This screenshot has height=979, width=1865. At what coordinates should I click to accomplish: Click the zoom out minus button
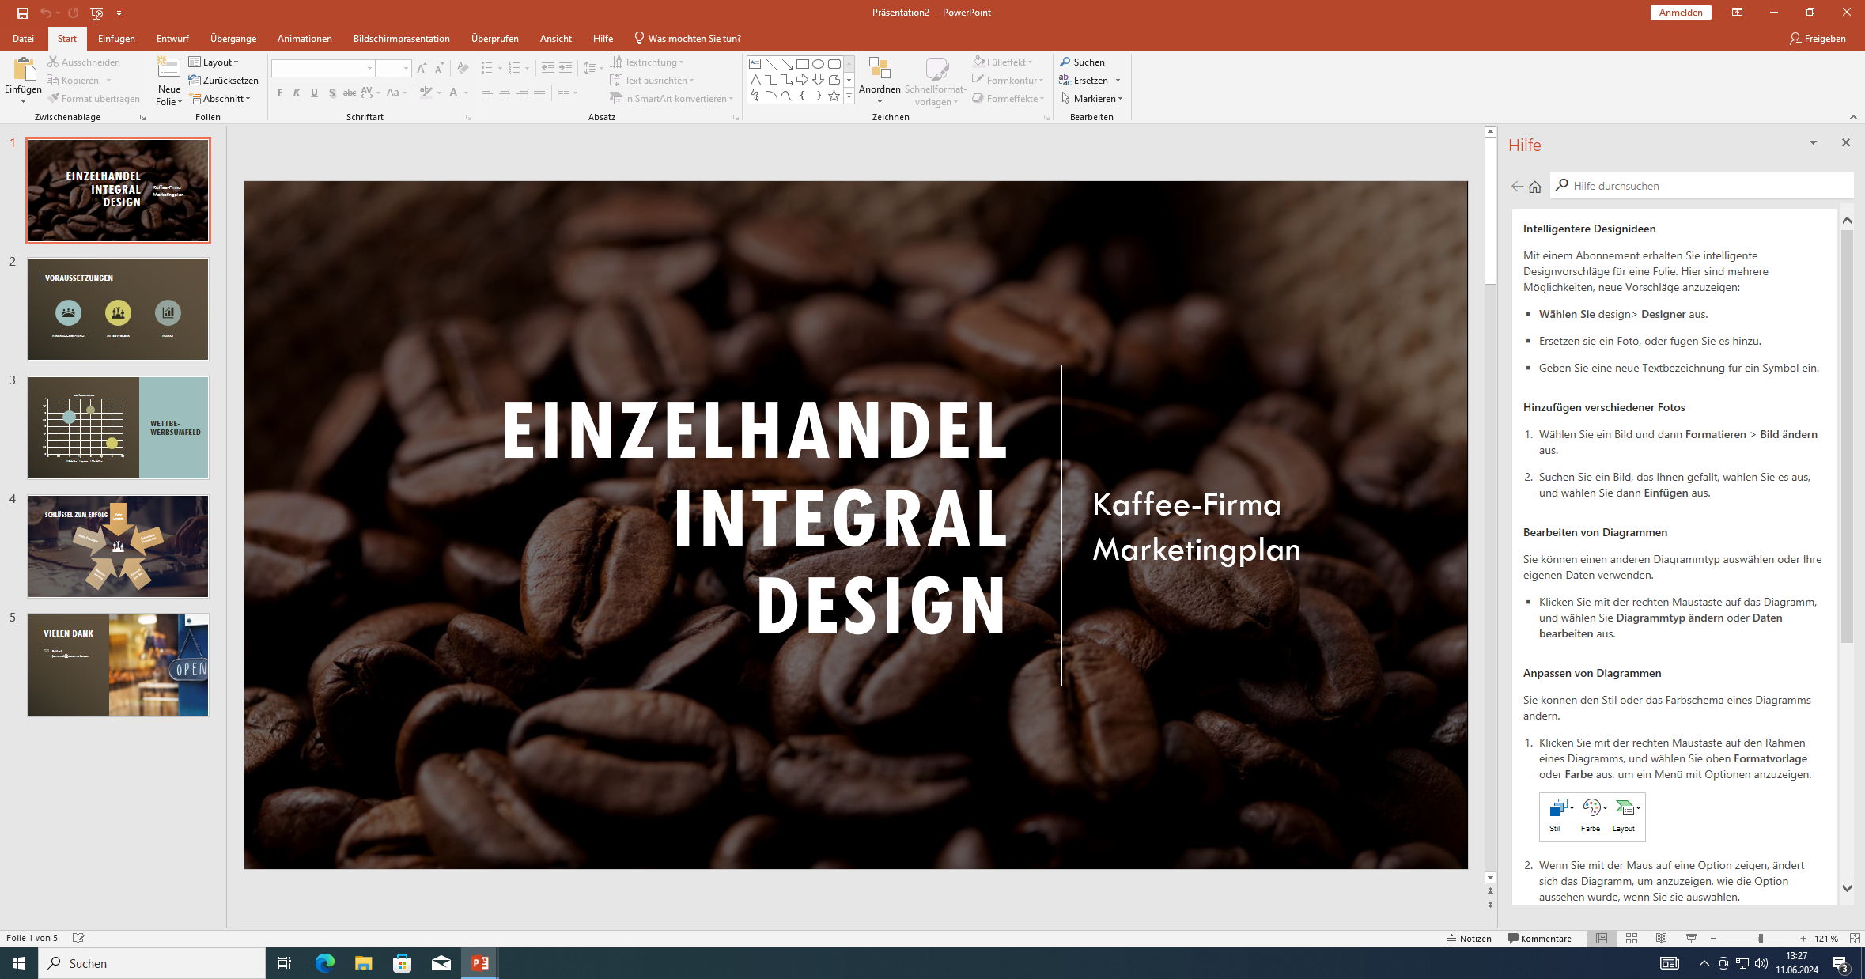(x=1713, y=939)
